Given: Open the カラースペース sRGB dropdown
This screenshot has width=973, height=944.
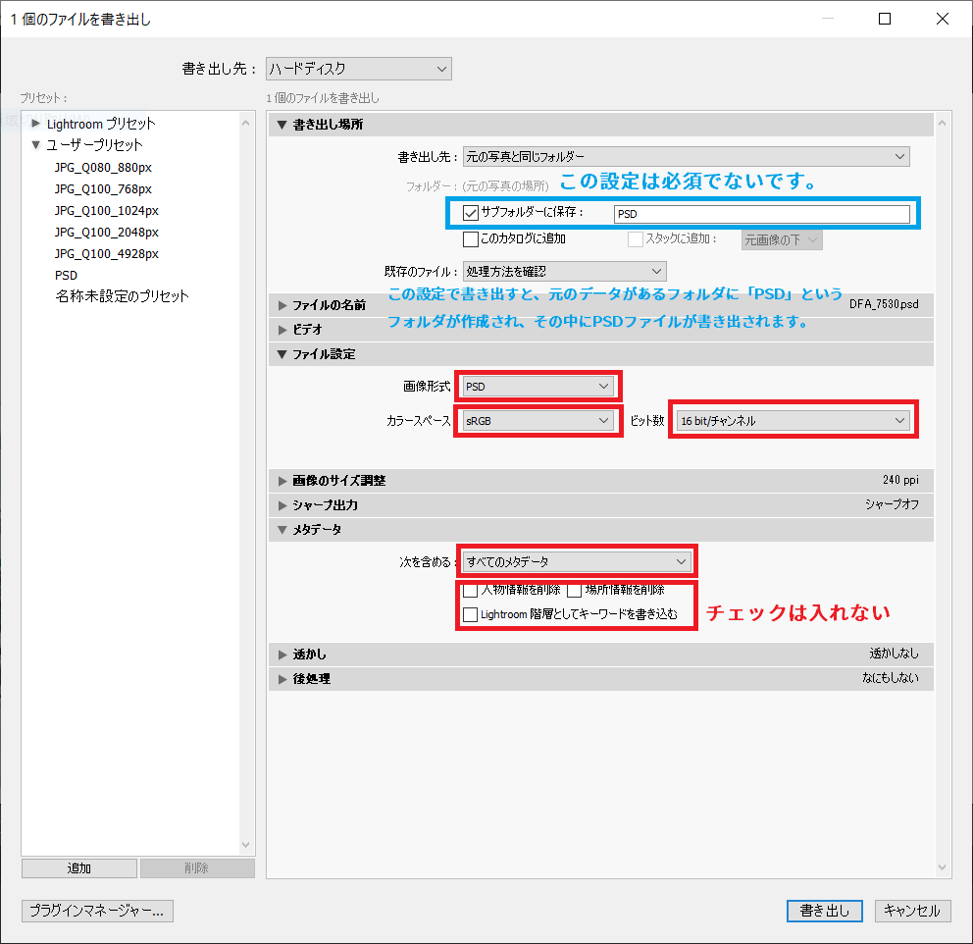Looking at the screenshot, I should (538, 421).
